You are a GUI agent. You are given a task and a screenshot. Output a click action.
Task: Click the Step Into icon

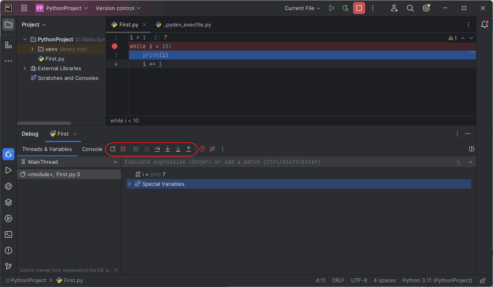(168, 149)
